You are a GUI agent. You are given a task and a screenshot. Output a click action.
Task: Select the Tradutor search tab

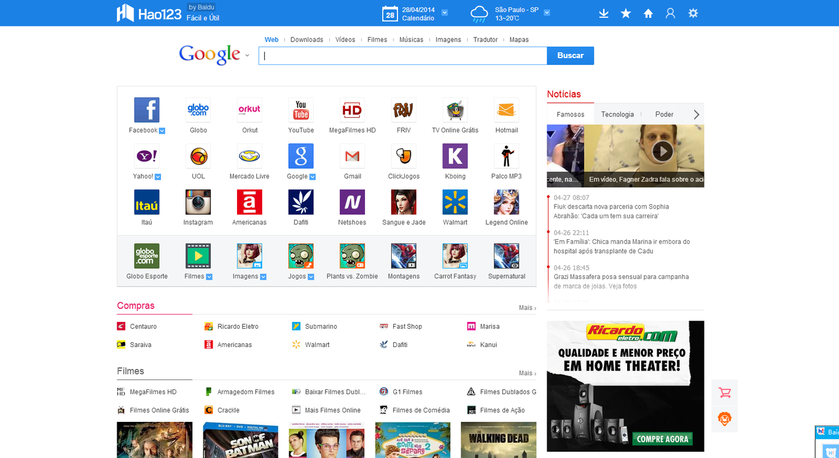[485, 39]
